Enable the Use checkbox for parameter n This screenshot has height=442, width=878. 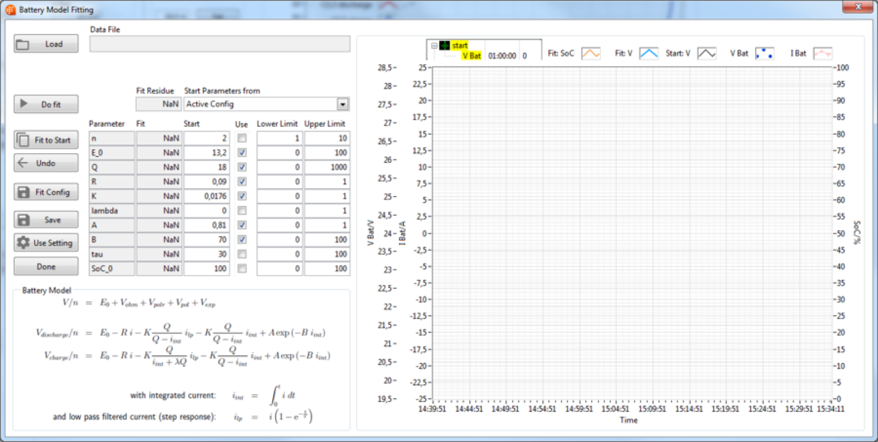tap(242, 138)
